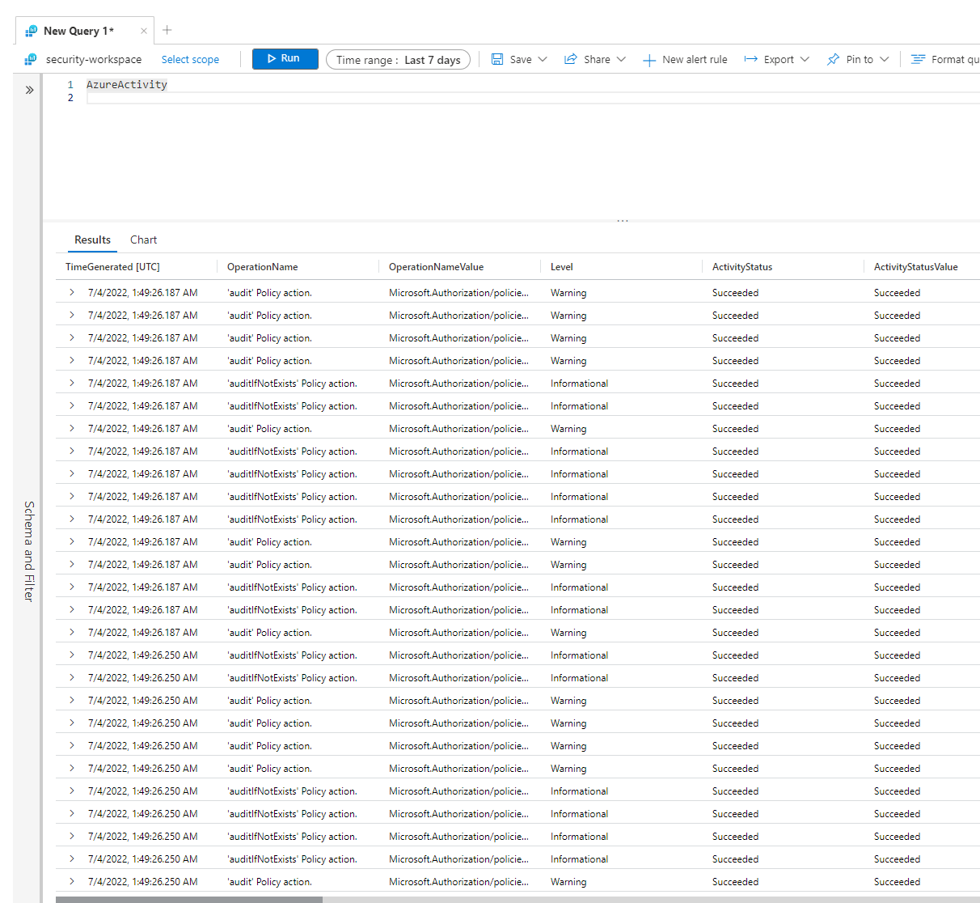The height and width of the screenshot is (903, 980).
Task: Change the Time range from Last 7 days
Action: (x=398, y=59)
